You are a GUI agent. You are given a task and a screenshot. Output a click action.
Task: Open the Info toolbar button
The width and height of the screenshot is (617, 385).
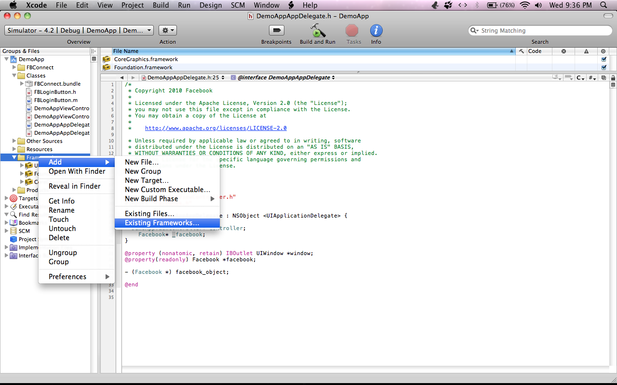[x=376, y=30]
